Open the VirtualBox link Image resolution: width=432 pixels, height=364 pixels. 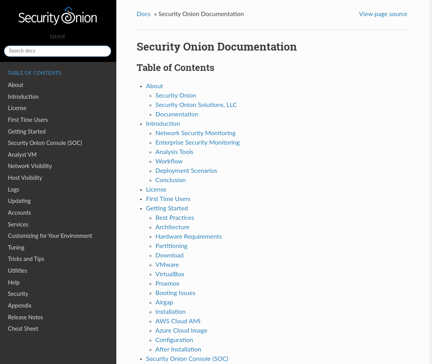(170, 274)
